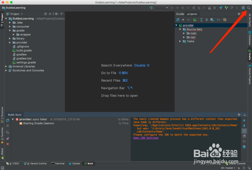Collapse all in Gradle tool window
The width and height of the screenshot is (252, 170).
pyautogui.click(x=207, y=20)
